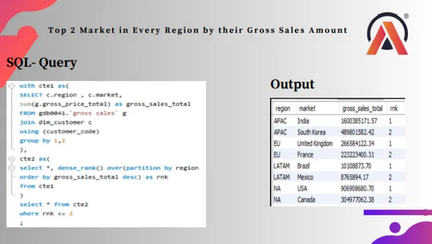
Task: Click the 'sum(g.gross_price_total)' code line
Action: (x=105, y=104)
